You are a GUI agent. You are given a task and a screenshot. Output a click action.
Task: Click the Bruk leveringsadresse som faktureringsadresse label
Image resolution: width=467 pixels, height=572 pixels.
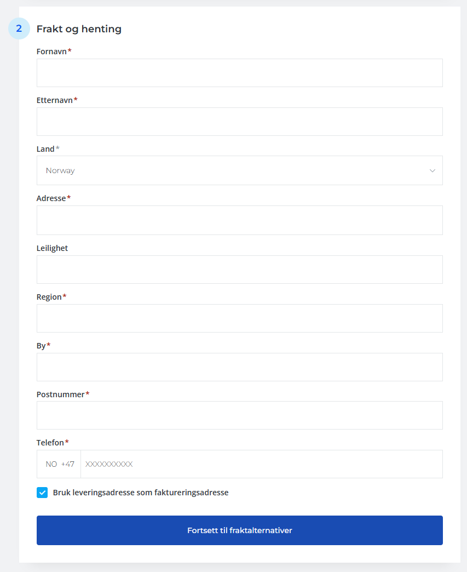[141, 493]
